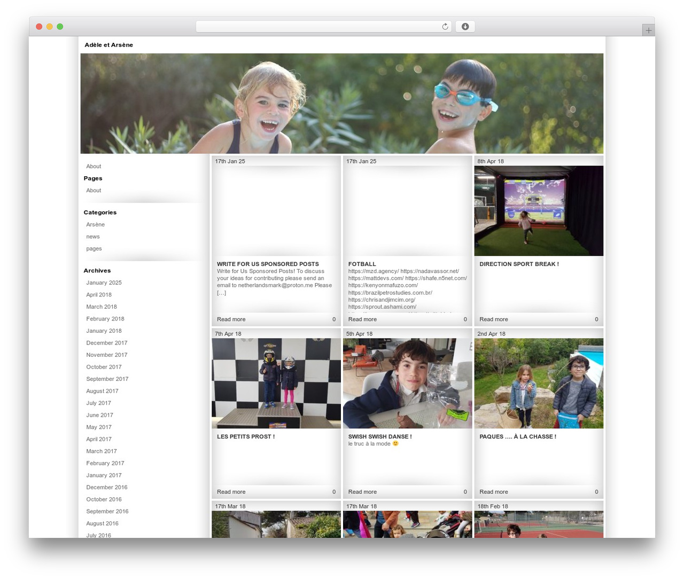Open September 2016 archive
Image resolution: width=684 pixels, height=579 pixels.
[107, 511]
